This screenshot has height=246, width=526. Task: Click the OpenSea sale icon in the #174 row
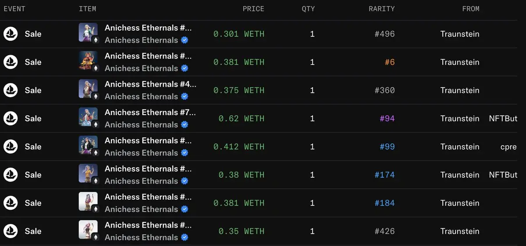[x=11, y=175]
